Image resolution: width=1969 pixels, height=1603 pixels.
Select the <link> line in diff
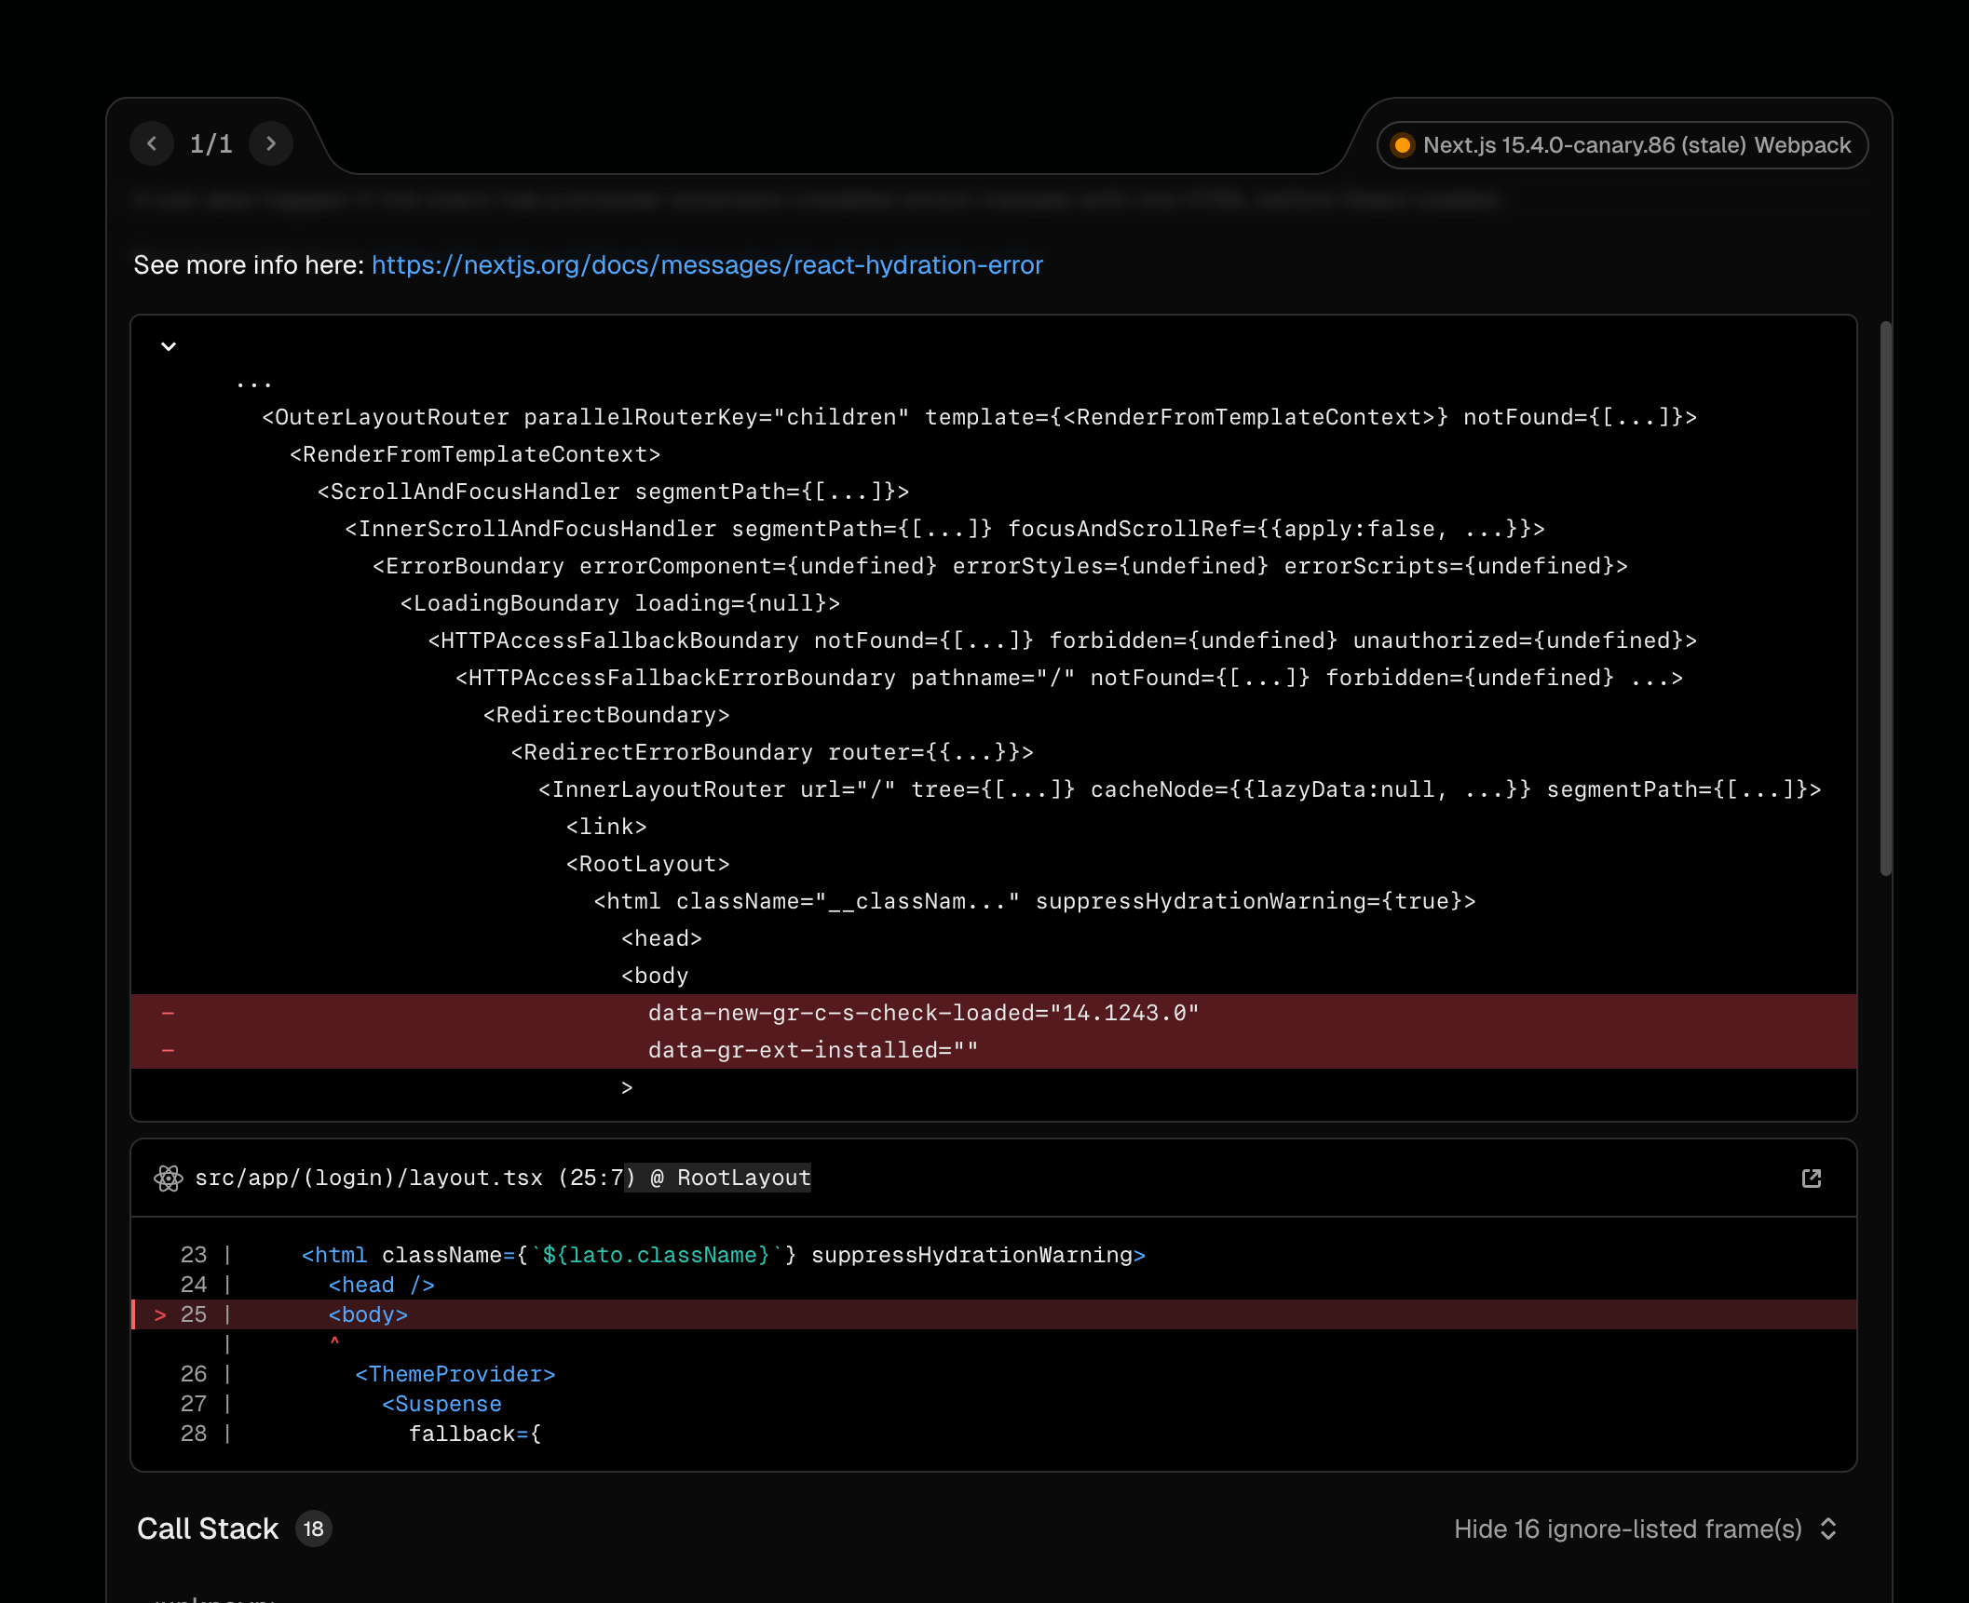point(606,827)
